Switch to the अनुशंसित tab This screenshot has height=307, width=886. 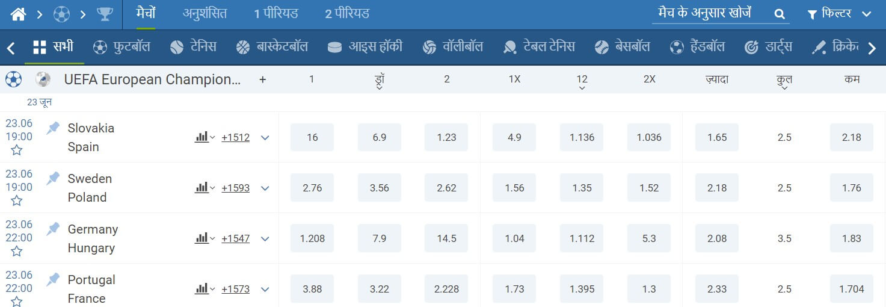(205, 14)
